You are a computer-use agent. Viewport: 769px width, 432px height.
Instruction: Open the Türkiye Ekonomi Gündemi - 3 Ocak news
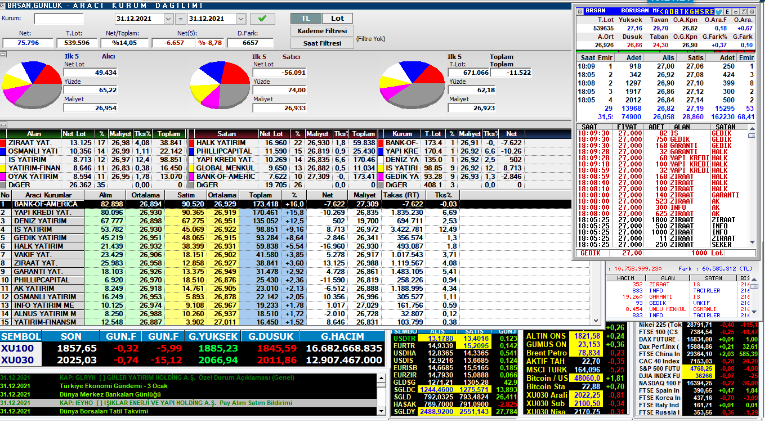tap(189, 386)
